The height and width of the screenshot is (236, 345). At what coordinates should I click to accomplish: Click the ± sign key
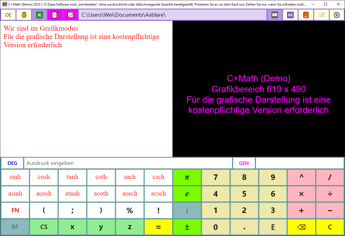click(187, 227)
